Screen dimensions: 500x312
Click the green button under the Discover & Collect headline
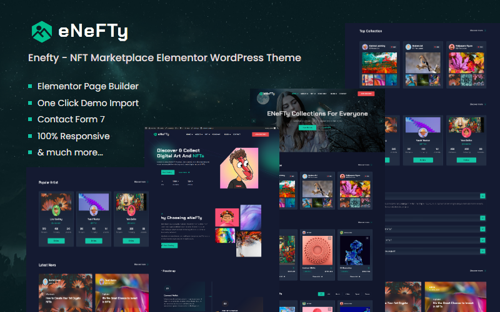(167, 172)
